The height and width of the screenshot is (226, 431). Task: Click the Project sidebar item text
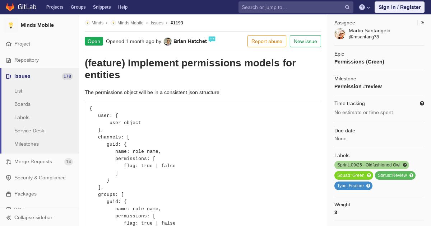point(22,44)
